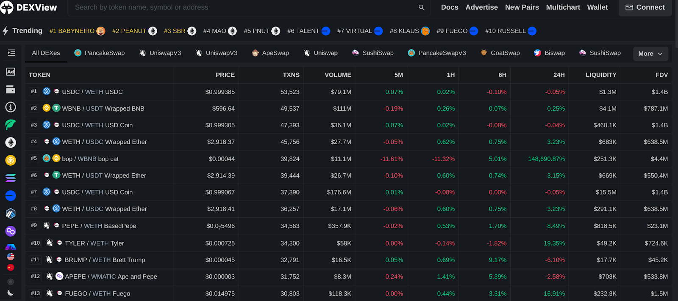
Task: Open trending token #7 VIRTUAL
Action: [x=360, y=31]
